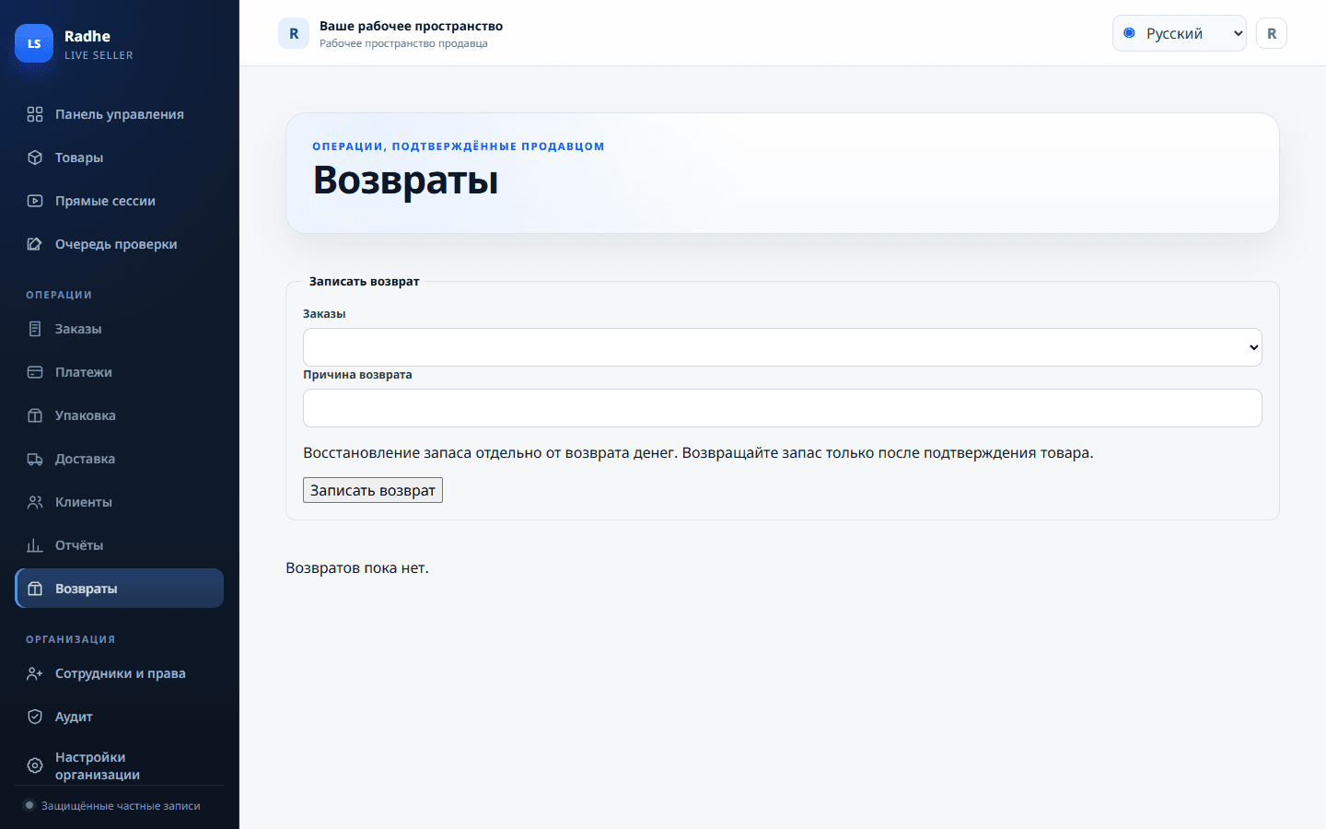Click the Доставка truck icon
Screen dimensions: 1326x829
[x=35, y=459]
